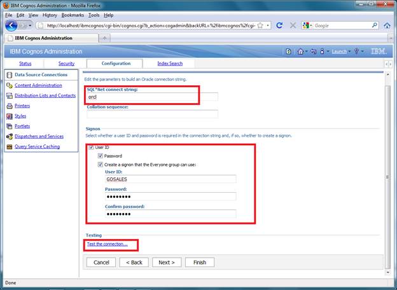Image resolution: width=397 pixels, height=290 pixels.
Task: Open the Bookmarks menu
Action: coord(73,15)
